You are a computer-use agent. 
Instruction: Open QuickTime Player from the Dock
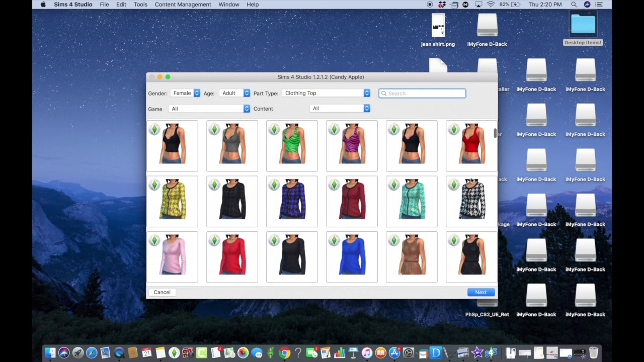(119, 352)
